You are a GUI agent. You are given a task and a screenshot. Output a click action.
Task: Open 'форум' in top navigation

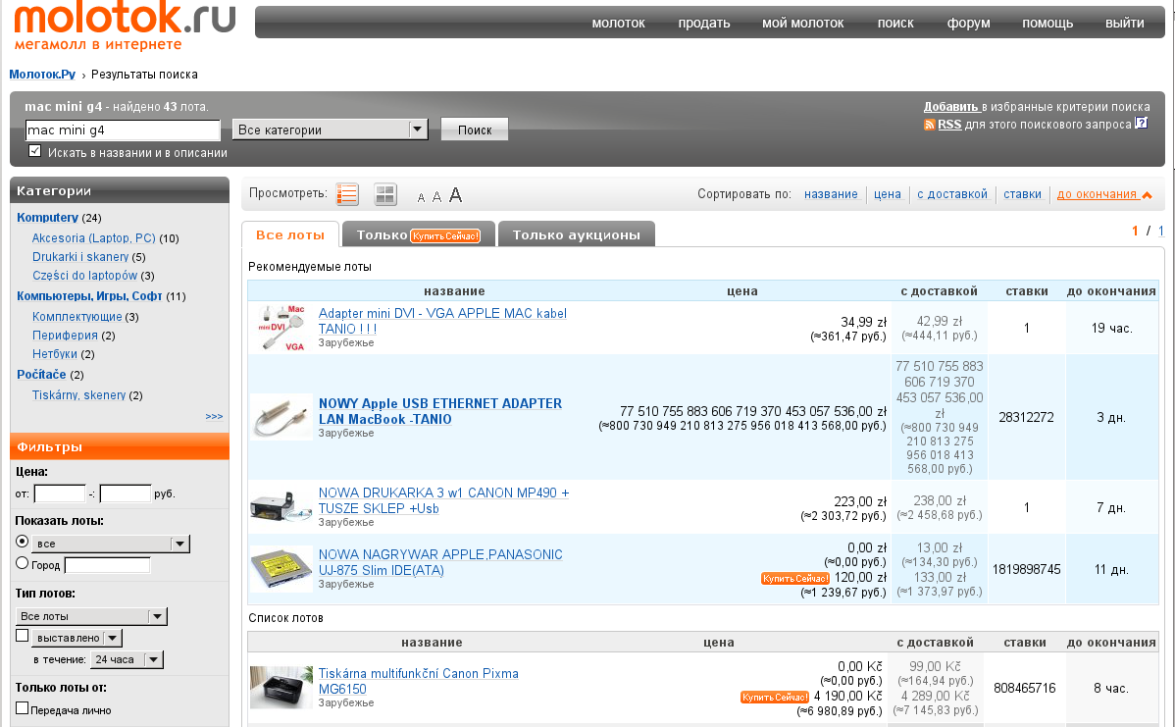pos(968,24)
